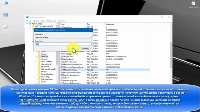Select the Infrared key in tree
Viewport: 200px width, 112px height.
44,59
